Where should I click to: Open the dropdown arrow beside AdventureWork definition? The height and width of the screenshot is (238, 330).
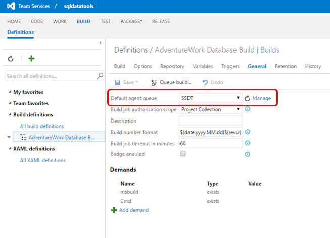tap(9, 137)
